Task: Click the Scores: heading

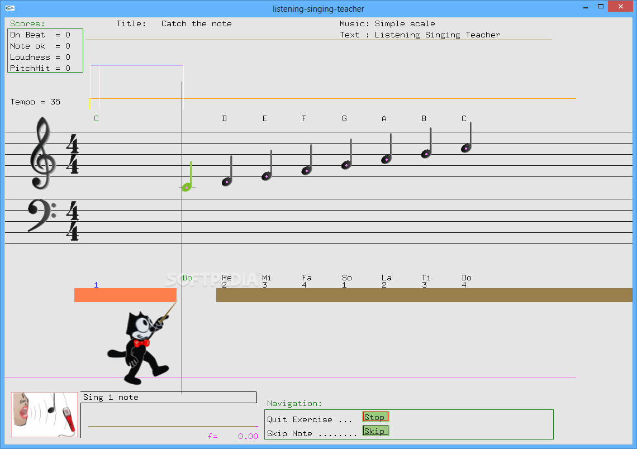Action: (27, 23)
